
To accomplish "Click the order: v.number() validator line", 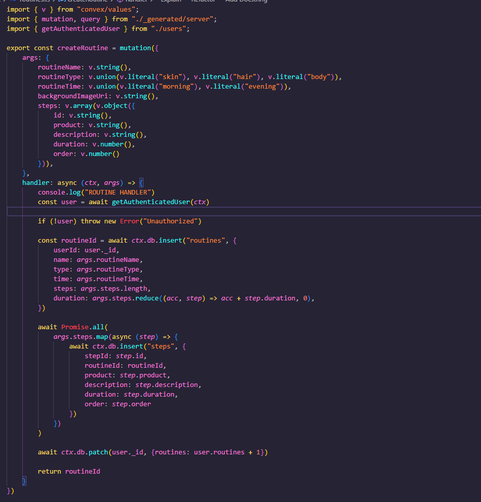I will pos(87,154).
